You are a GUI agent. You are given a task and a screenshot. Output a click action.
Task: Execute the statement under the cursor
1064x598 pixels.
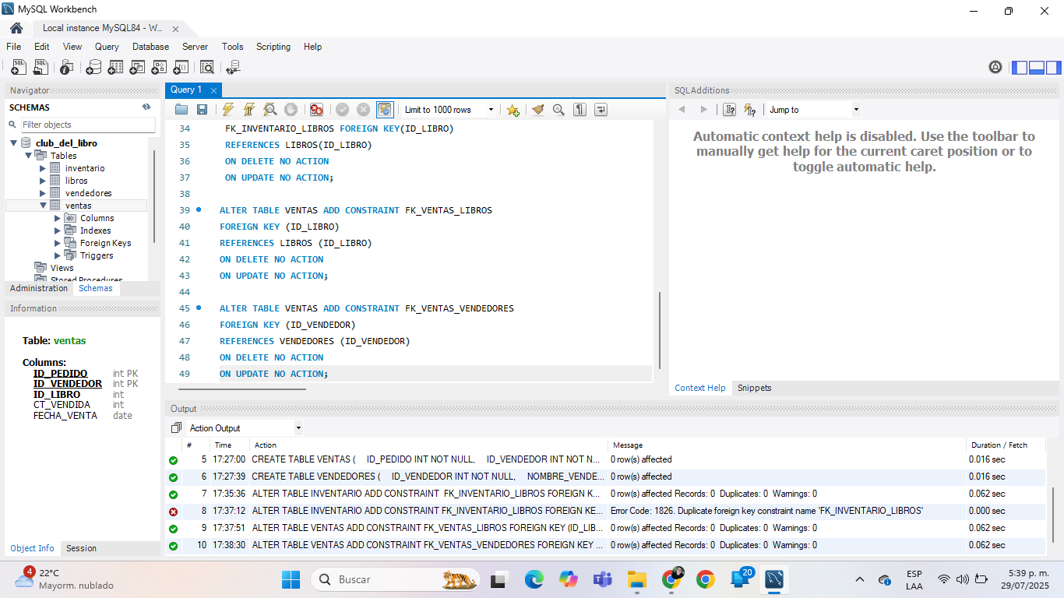[248, 110]
